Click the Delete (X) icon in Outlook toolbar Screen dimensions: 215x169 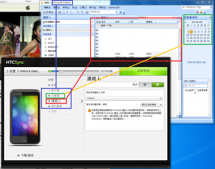[67, 12]
